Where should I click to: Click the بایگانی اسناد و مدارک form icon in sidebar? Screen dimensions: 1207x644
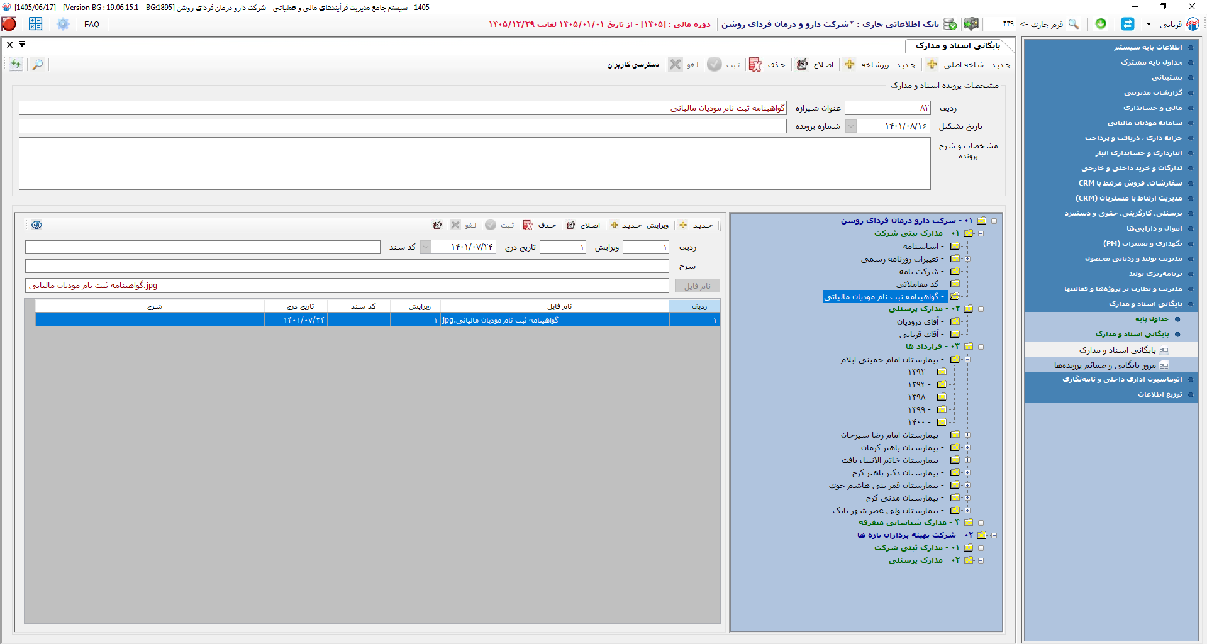1164,350
